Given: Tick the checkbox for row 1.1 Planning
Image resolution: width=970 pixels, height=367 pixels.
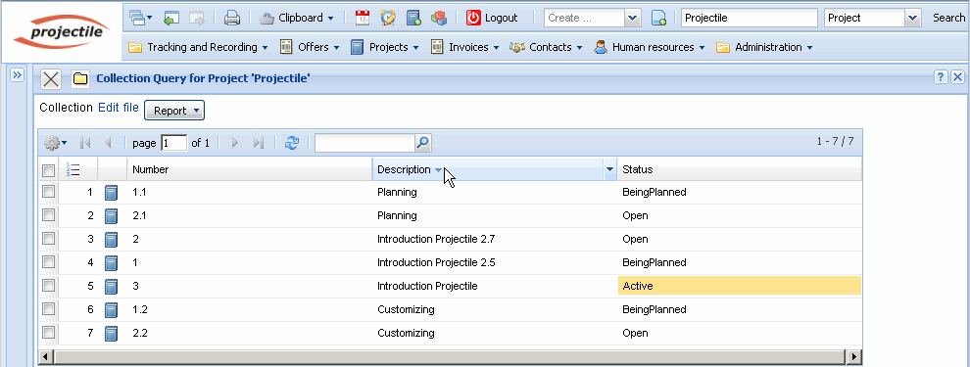Looking at the screenshot, I should click(x=48, y=192).
